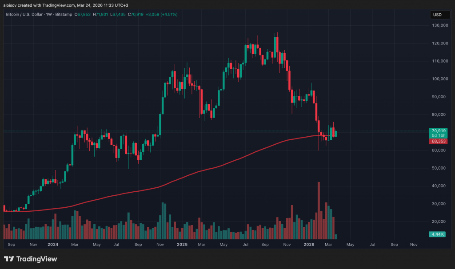Click the Bitcoin / U.S. Dollar symbol title
The height and width of the screenshot is (269, 455).
click(x=29, y=15)
